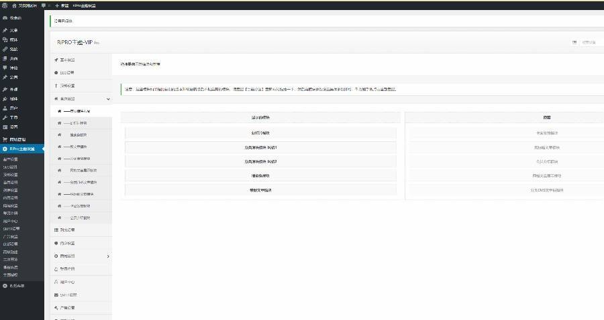Click the show-all-options icon beside search box
The image size is (604, 320).
(574, 42)
